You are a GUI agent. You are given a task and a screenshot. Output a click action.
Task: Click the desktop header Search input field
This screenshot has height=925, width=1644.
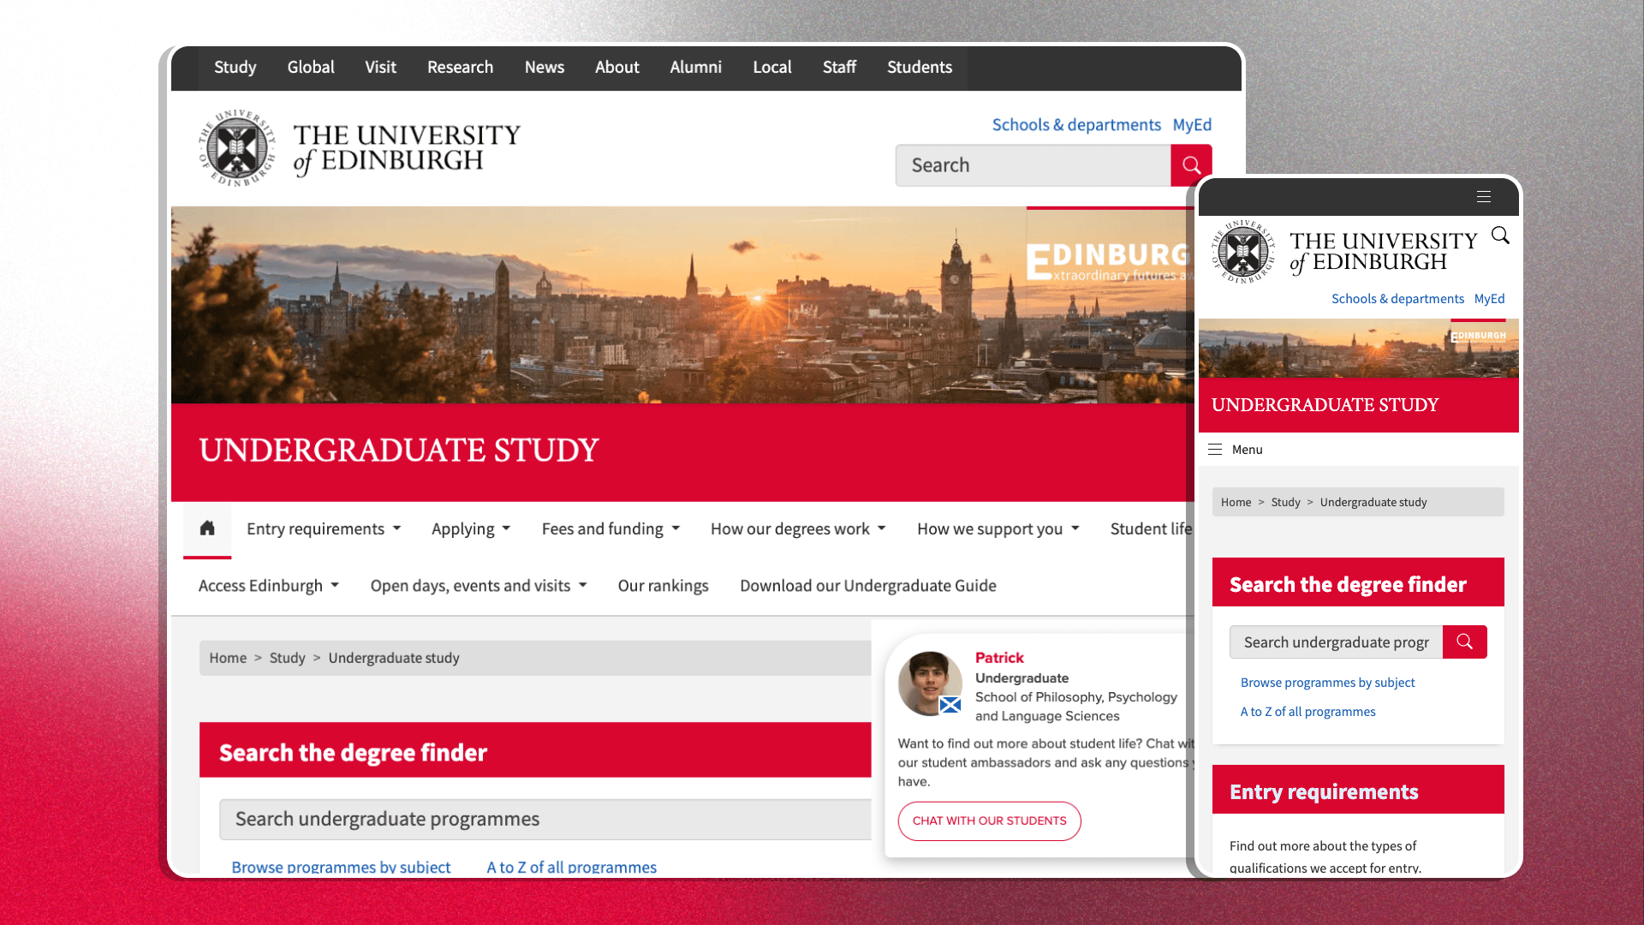click(1033, 165)
